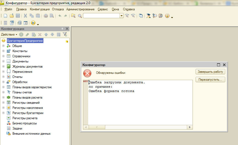This screenshot has height=145, width=238.
Task: Expand the Регистры сведений tree node
Action: 3,103
